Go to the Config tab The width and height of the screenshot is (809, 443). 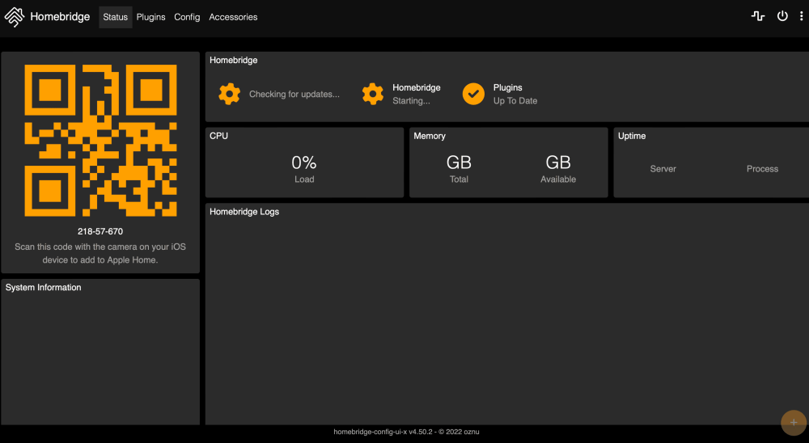point(187,17)
